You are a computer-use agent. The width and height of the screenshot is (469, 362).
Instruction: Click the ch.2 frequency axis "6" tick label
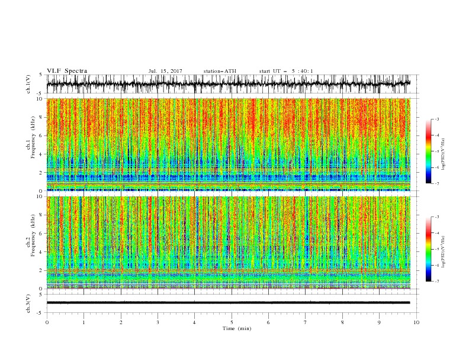click(41, 234)
